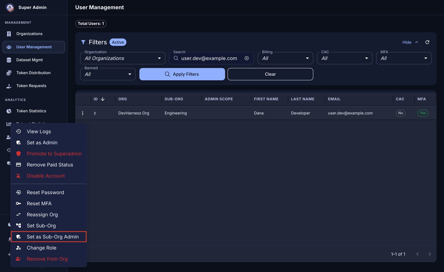Viewport: 444px width, 272px height.
Task: Click the Active filters badge
Action: [118, 42]
